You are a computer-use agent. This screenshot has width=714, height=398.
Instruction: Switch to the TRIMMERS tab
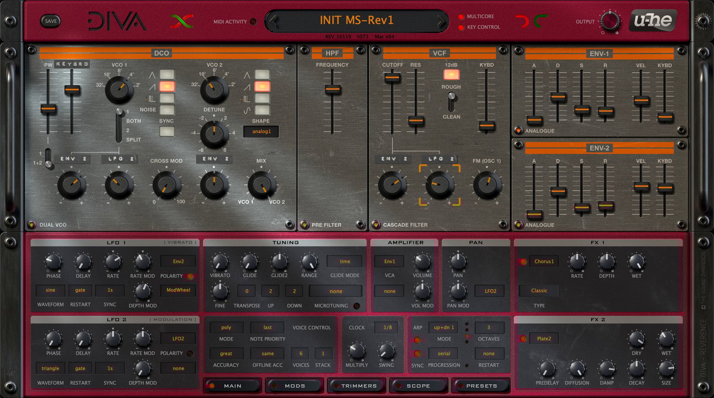357,386
